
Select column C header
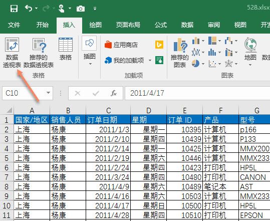[x=108, y=110]
